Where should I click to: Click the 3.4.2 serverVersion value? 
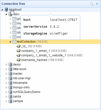tap(54, 27)
